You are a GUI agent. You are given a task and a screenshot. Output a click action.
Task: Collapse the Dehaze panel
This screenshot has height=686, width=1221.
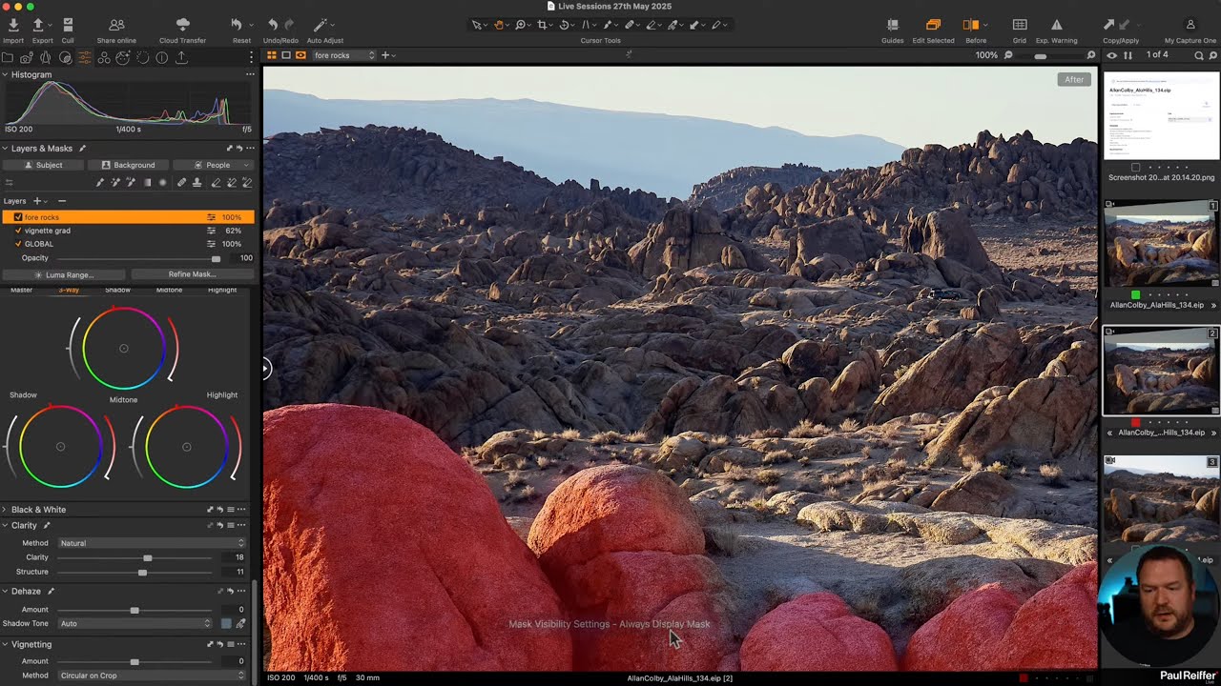pos(5,591)
